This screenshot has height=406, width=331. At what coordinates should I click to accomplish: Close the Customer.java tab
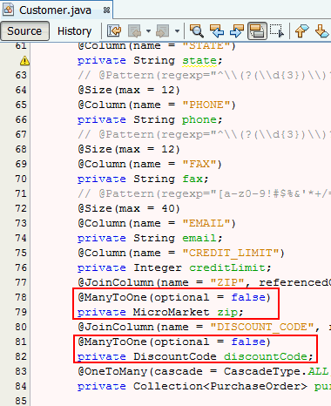[106, 10]
